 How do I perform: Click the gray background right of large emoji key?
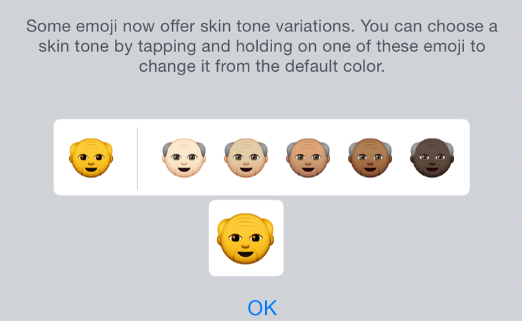point(399,237)
